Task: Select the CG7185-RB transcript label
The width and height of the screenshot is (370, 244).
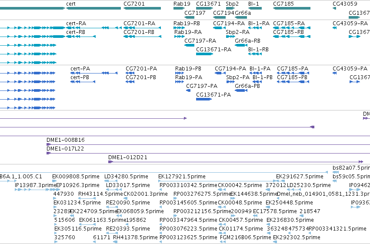Action: (x=288, y=32)
